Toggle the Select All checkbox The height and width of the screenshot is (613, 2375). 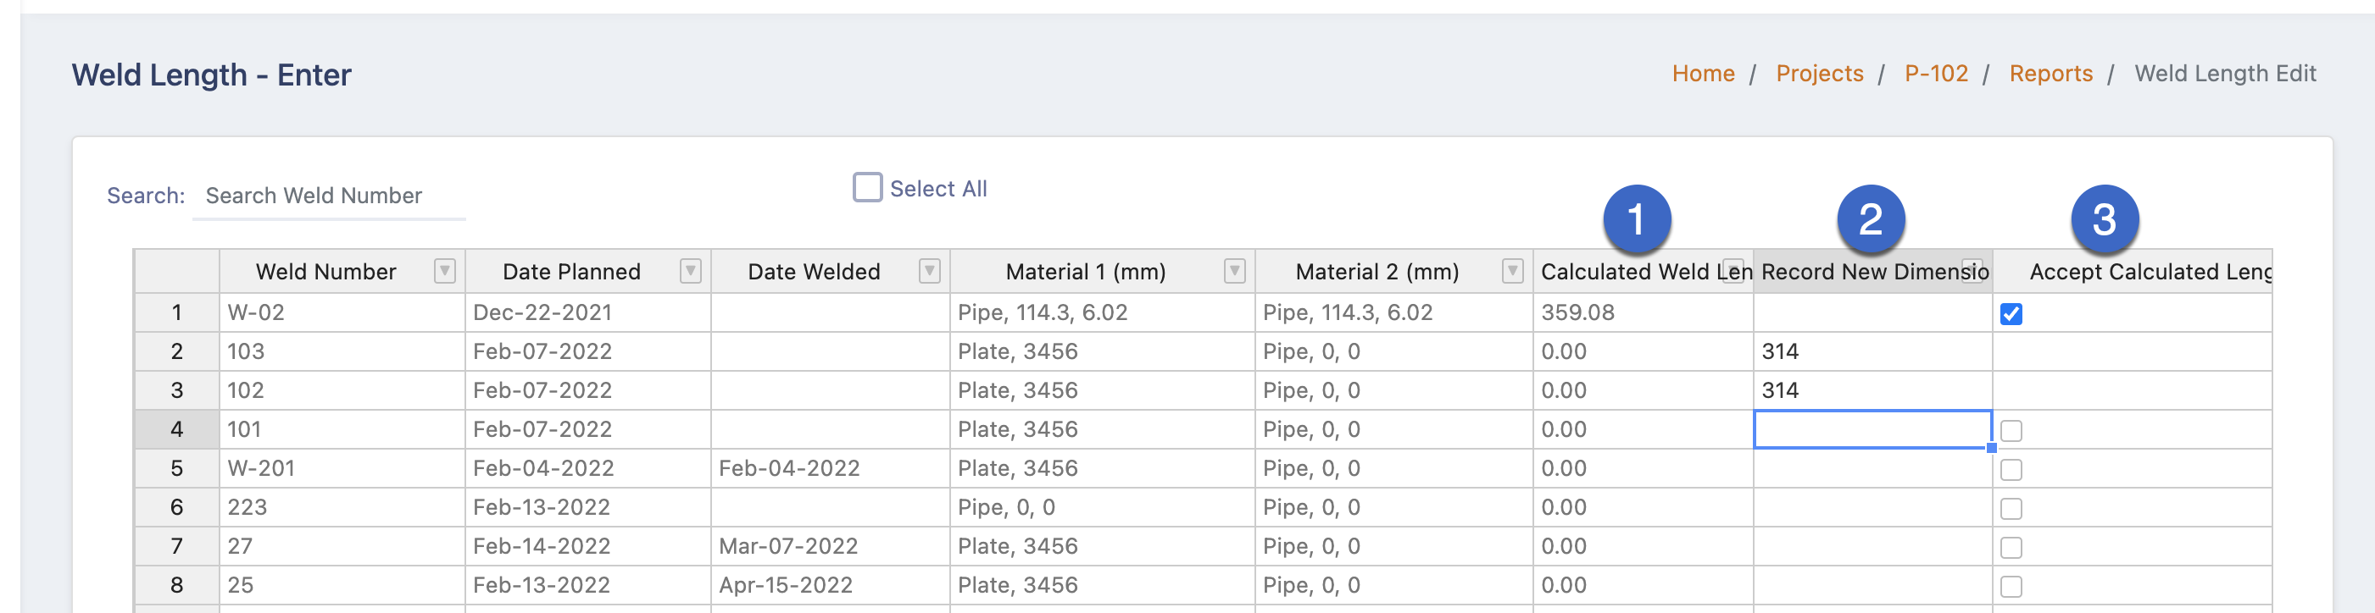(x=868, y=187)
